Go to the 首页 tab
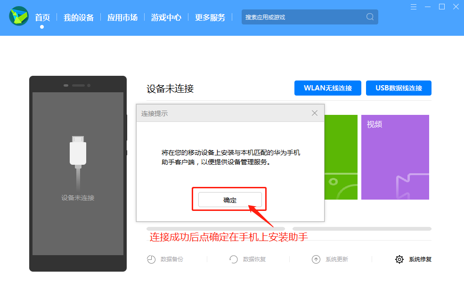 tap(42, 17)
